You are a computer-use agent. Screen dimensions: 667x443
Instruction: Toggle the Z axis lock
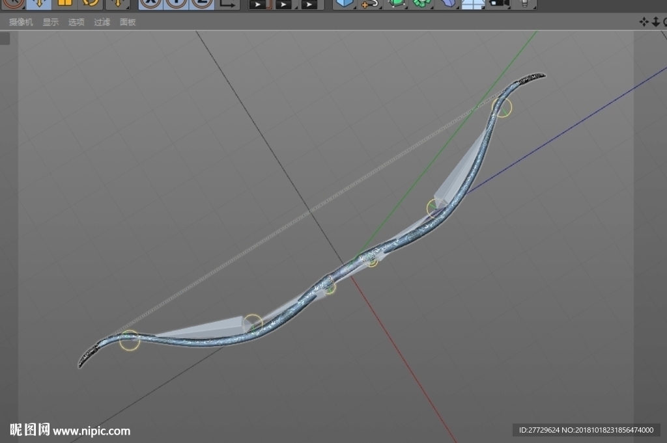pyautogui.click(x=202, y=4)
